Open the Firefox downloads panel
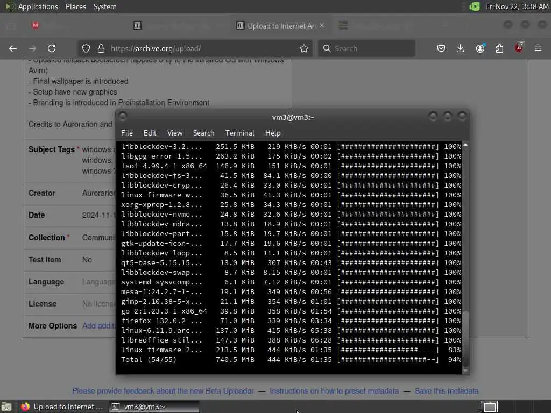 461,48
